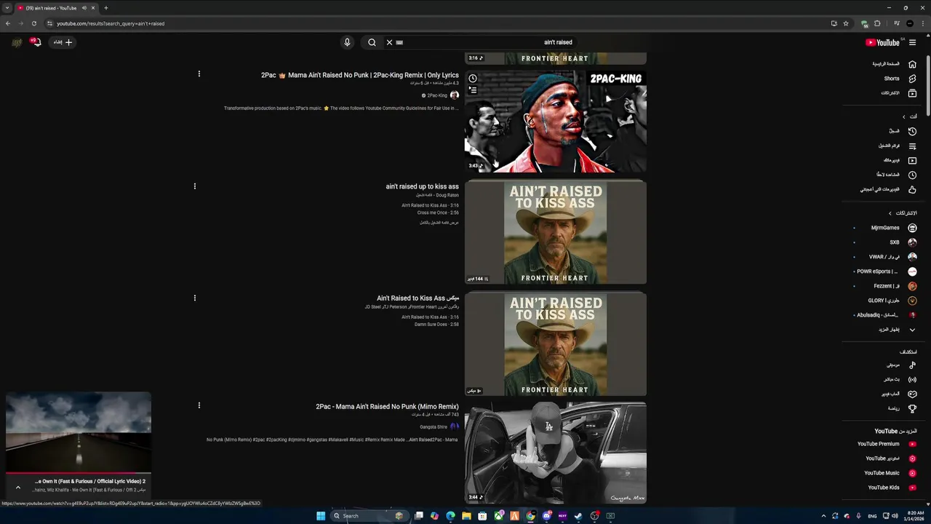The width and height of the screenshot is (931, 524).
Task: Expand the 'You' section chevron
Action: tap(904, 116)
